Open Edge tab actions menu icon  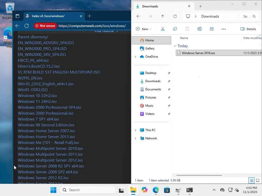(x=17, y=16)
